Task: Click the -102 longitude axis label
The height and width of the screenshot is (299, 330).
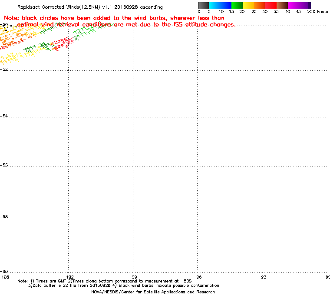Action: [69, 277]
